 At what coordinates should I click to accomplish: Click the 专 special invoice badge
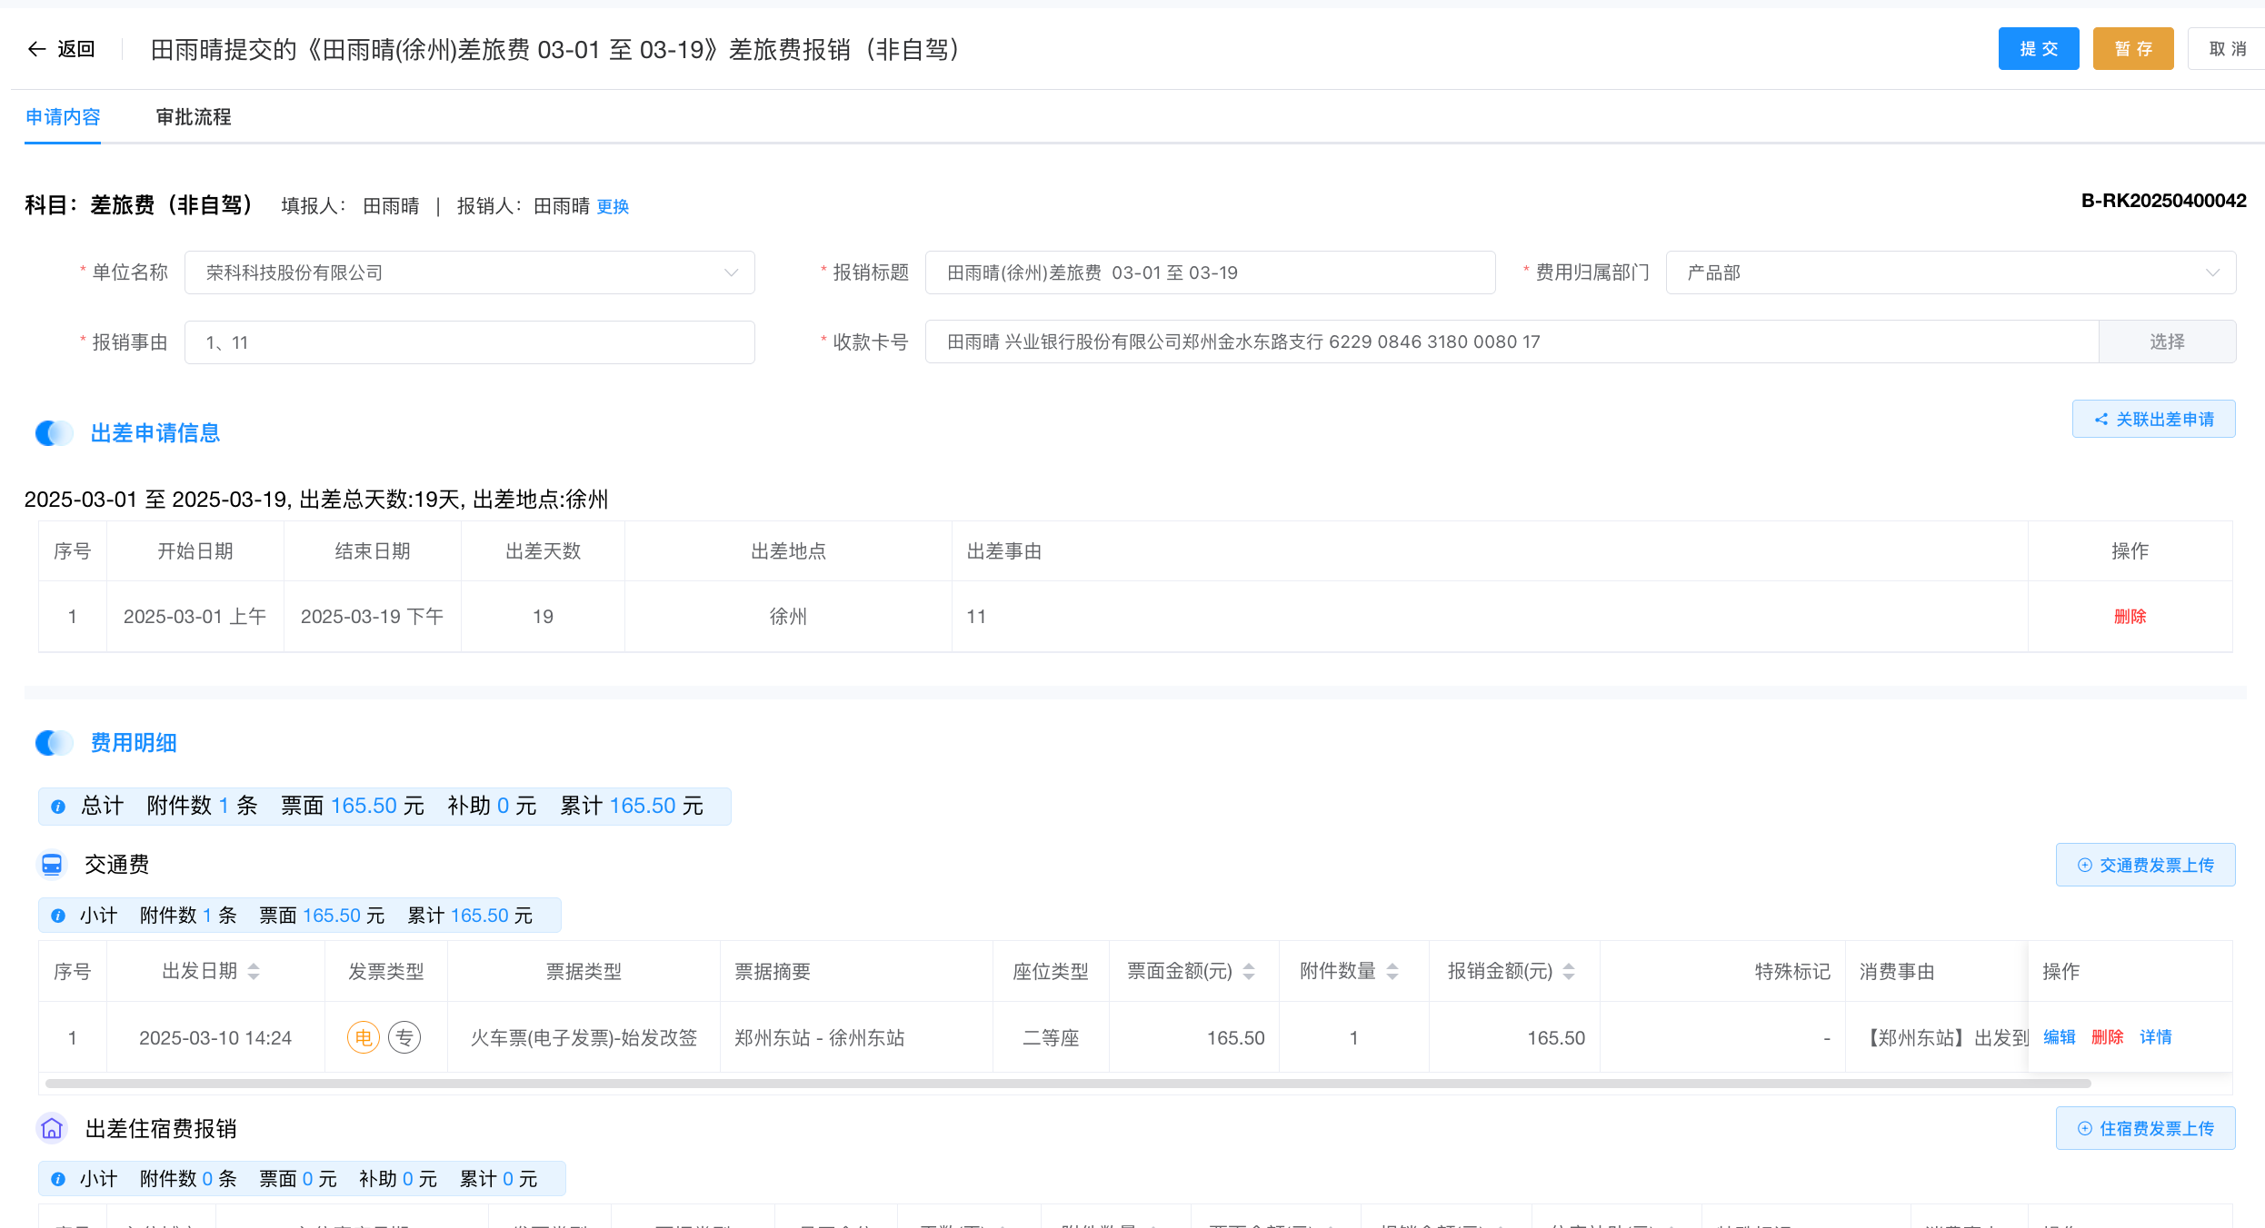(404, 1037)
